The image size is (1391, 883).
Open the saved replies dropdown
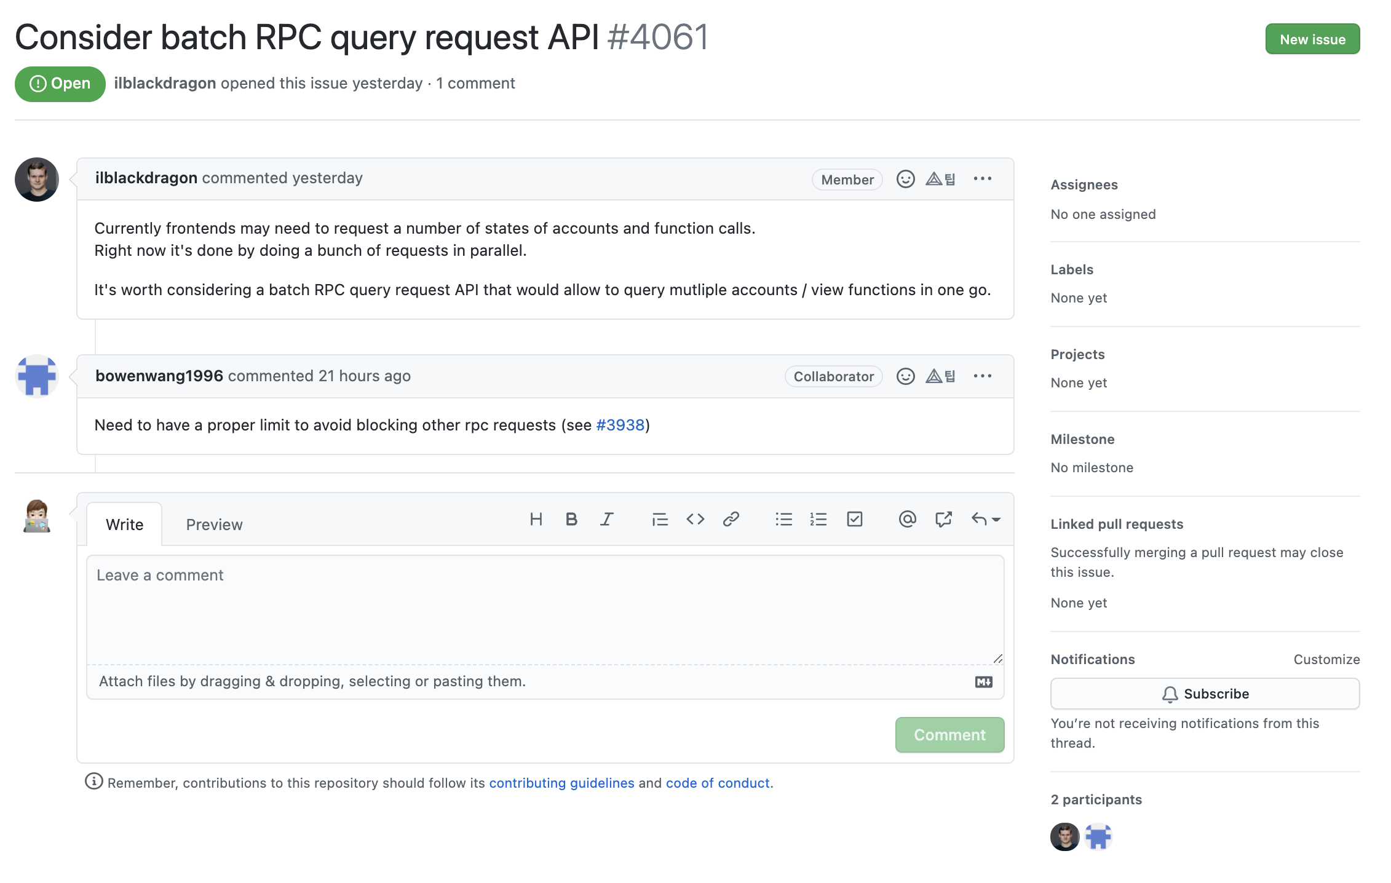(986, 520)
